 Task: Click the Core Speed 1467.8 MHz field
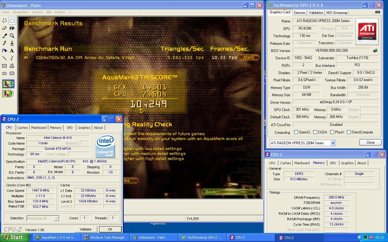coord(40,190)
